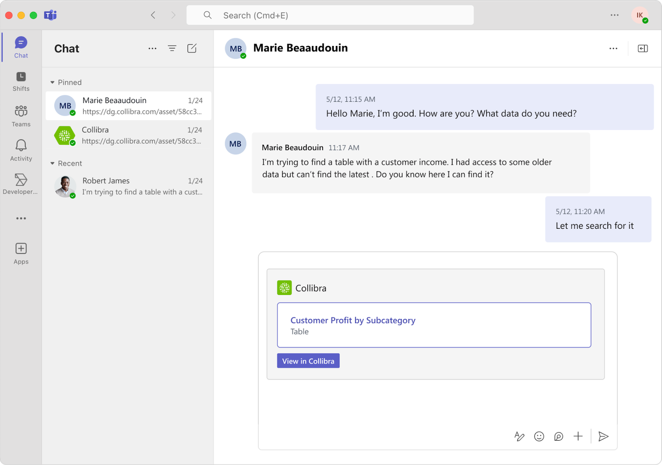Open Apps from the left rail

click(21, 251)
